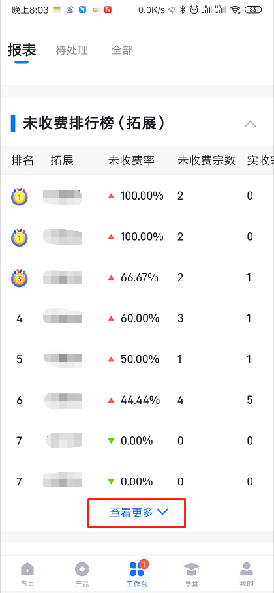The width and height of the screenshot is (274, 593).
Task: Switch to the 全部 tab
Action: [122, 50]
